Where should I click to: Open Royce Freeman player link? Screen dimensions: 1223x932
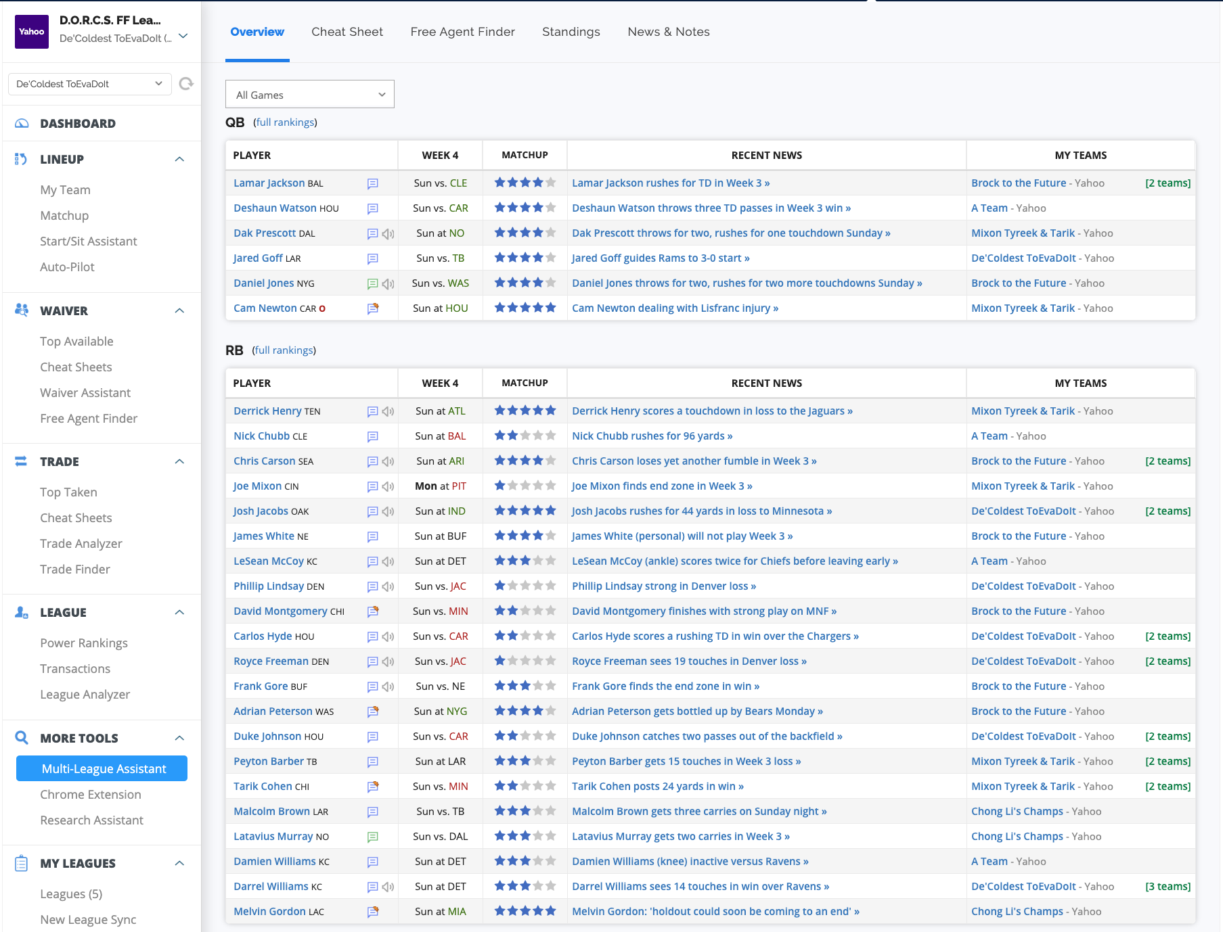tap(271, 661)
